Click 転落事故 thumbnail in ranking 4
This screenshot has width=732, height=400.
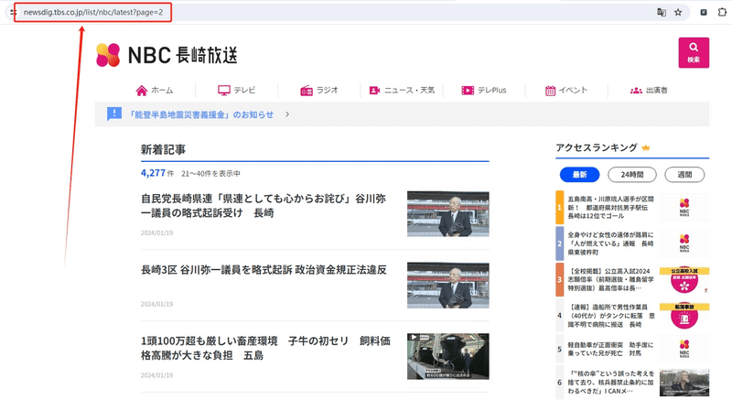tap(684, 316)
